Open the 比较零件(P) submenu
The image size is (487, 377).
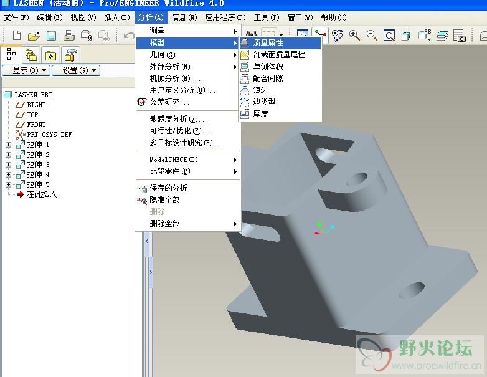(188, 171)
